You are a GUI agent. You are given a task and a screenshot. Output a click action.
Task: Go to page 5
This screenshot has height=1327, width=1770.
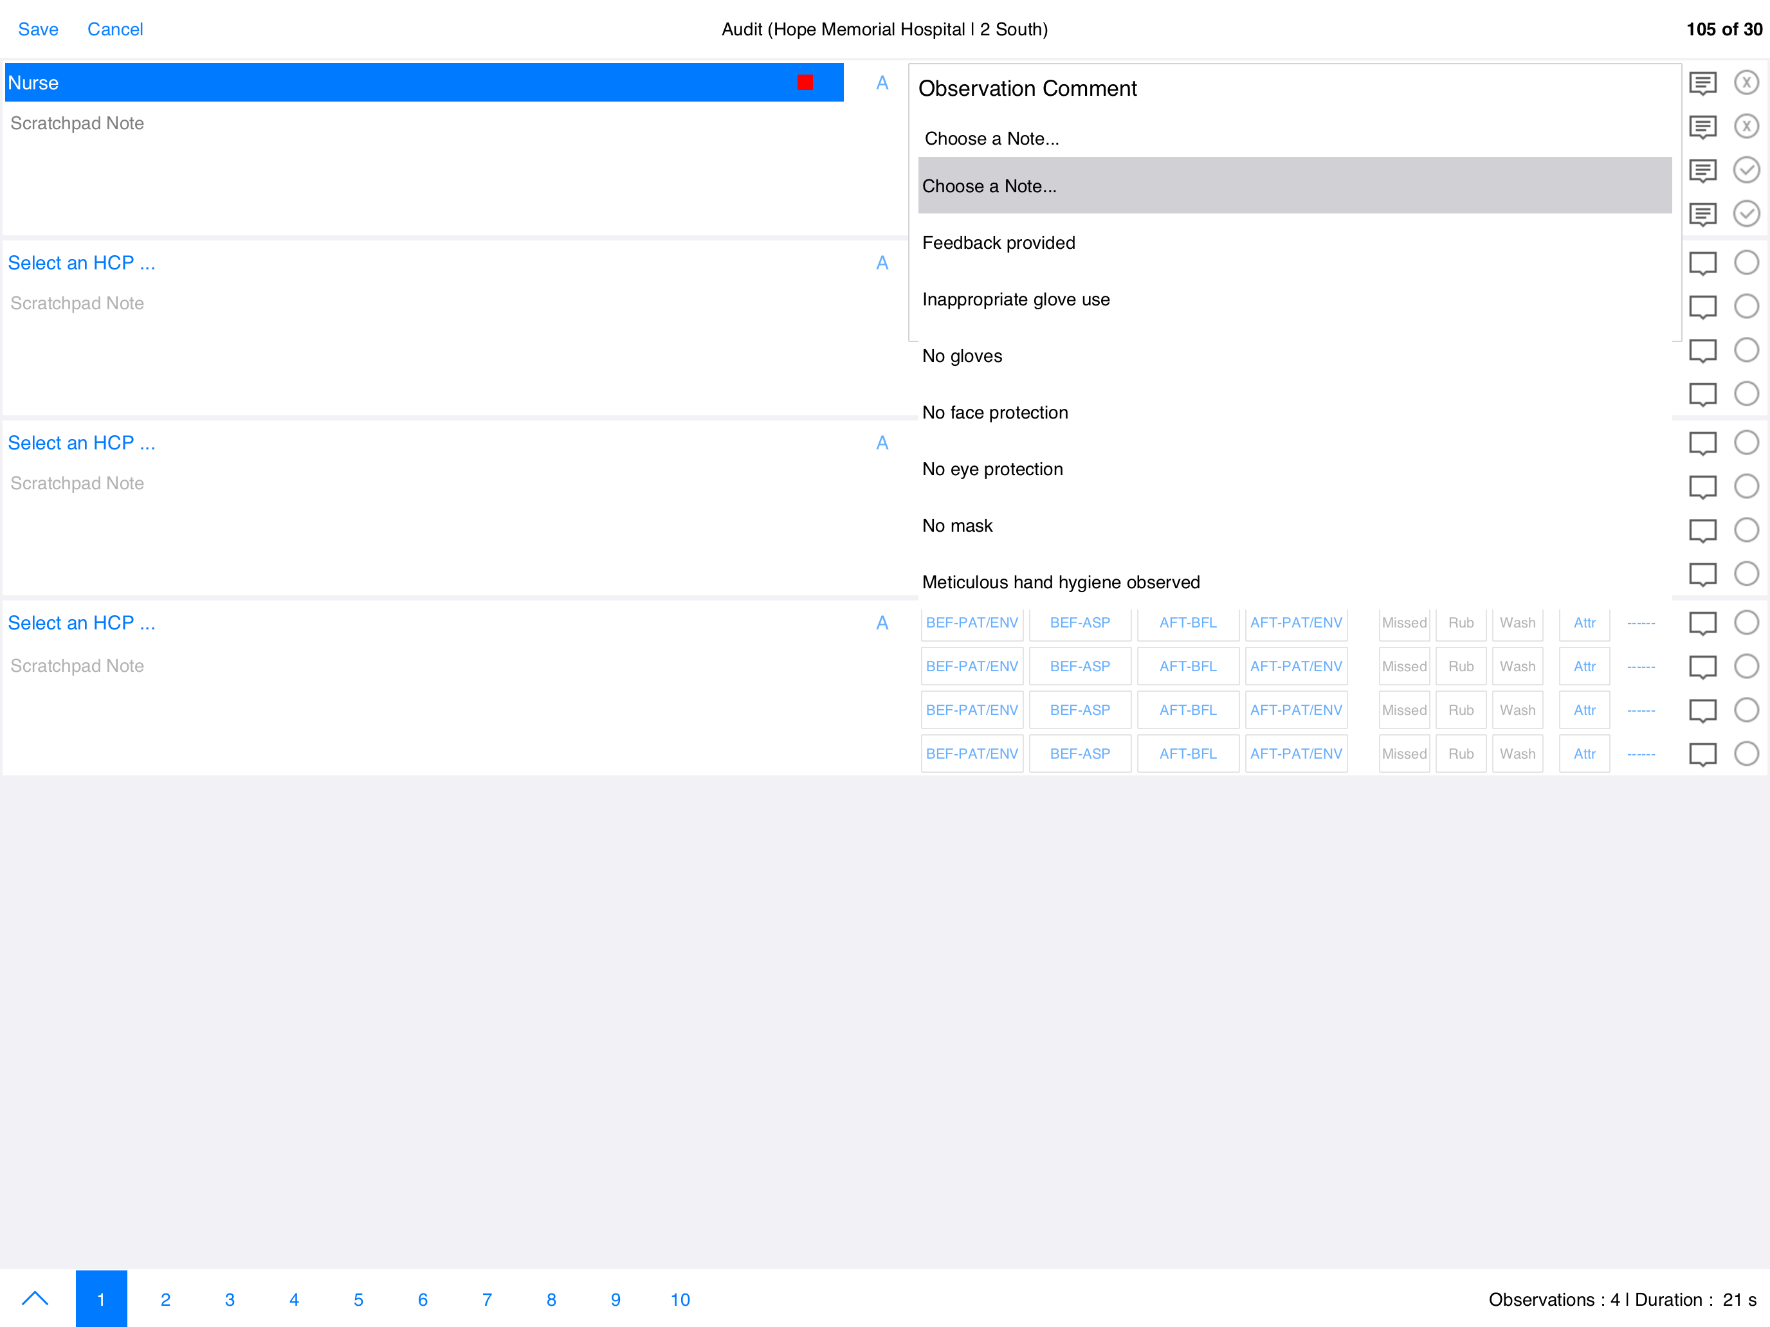358,1299
